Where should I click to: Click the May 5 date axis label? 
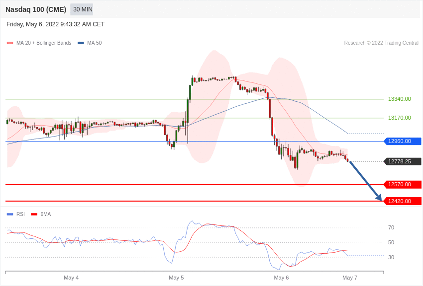(176, 278)
